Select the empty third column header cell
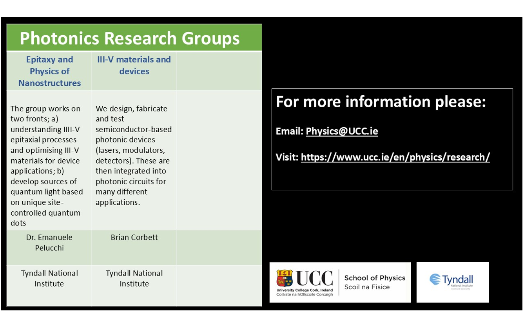This screenshot has width=524, height=328. pyautogui.click(x=219, y=71)
